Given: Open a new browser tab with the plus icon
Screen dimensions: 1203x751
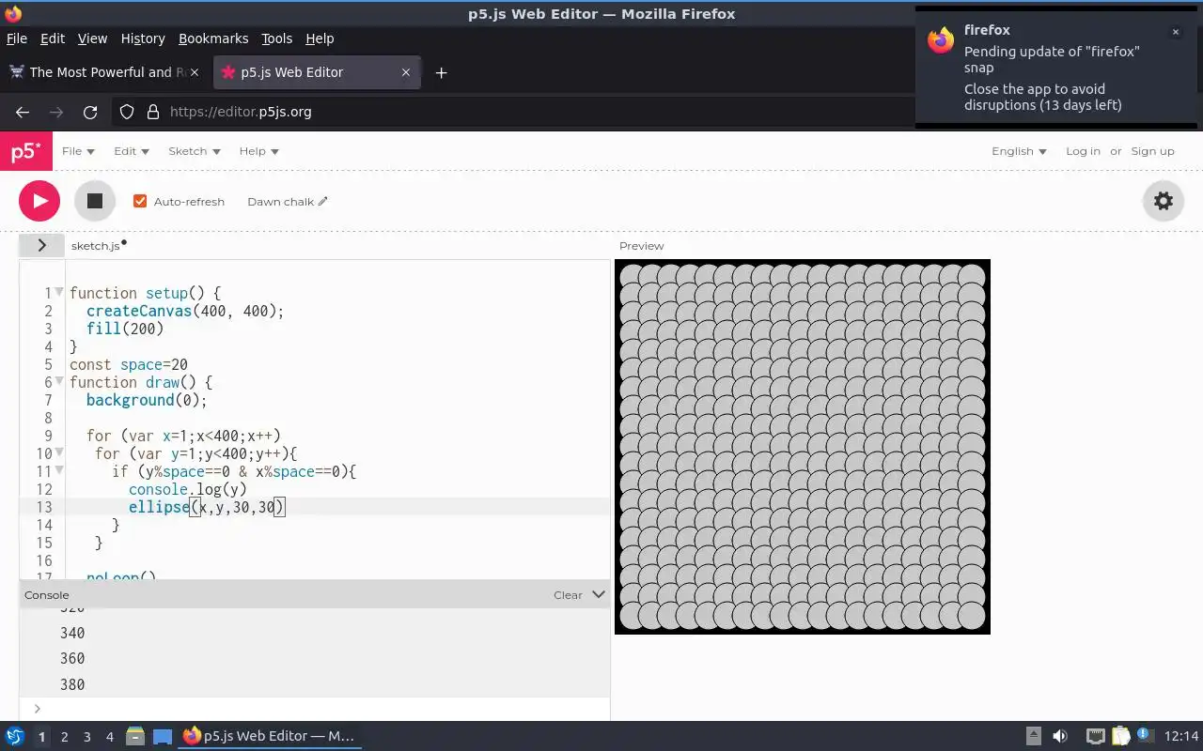Looking at the screenshot, I should (x=441, y=72).
